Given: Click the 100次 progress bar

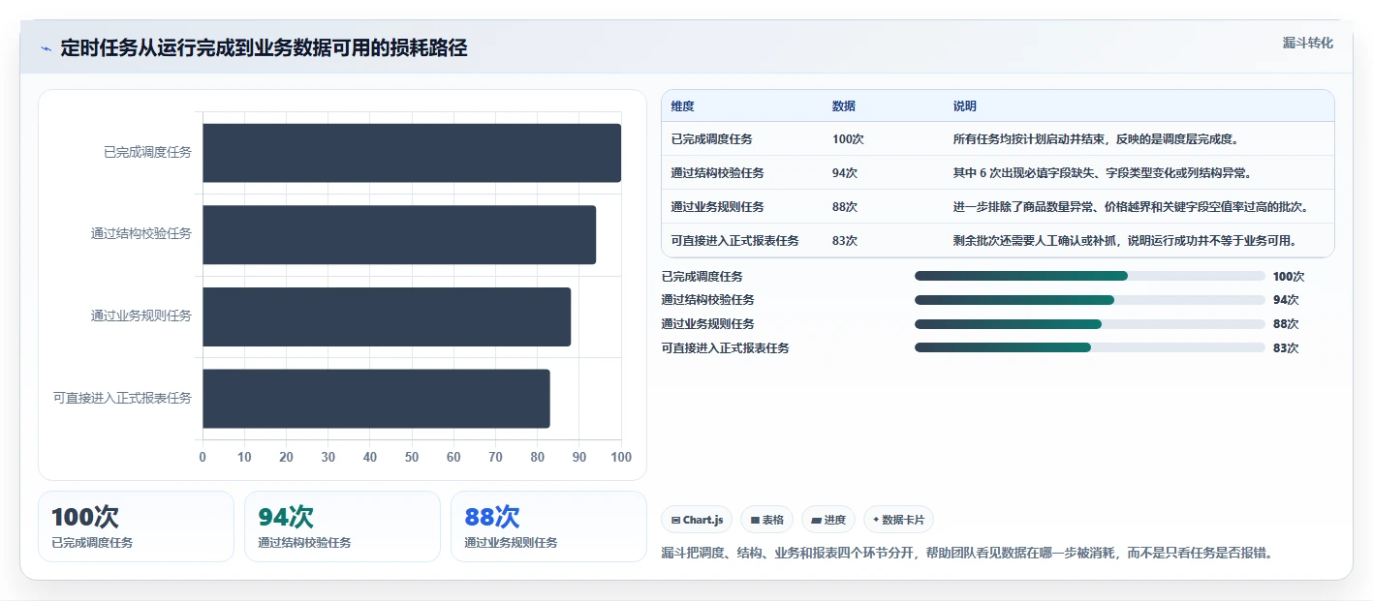Looking at the screenshot, I should tap(1090, 276).
